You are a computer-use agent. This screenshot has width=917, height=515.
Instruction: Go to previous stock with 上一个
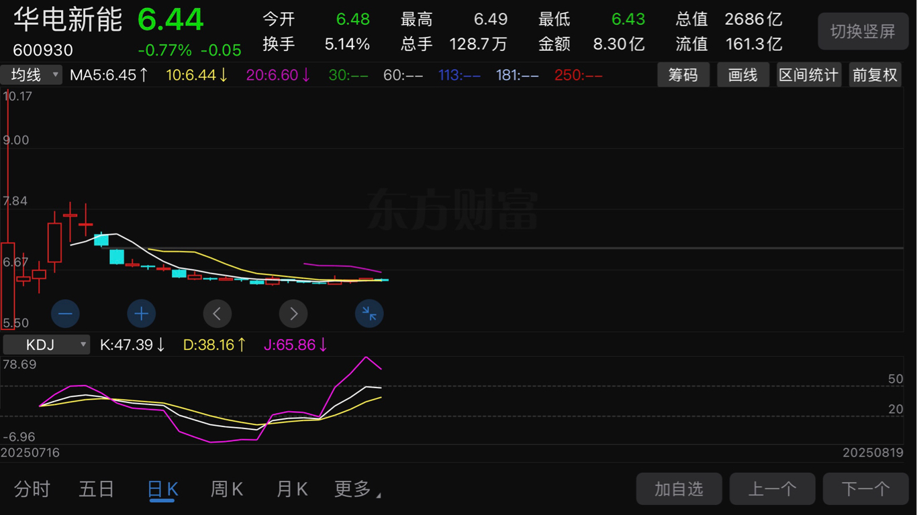(x=772, y=489)
